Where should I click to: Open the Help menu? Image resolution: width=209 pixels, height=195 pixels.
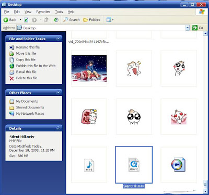[71, 12]
